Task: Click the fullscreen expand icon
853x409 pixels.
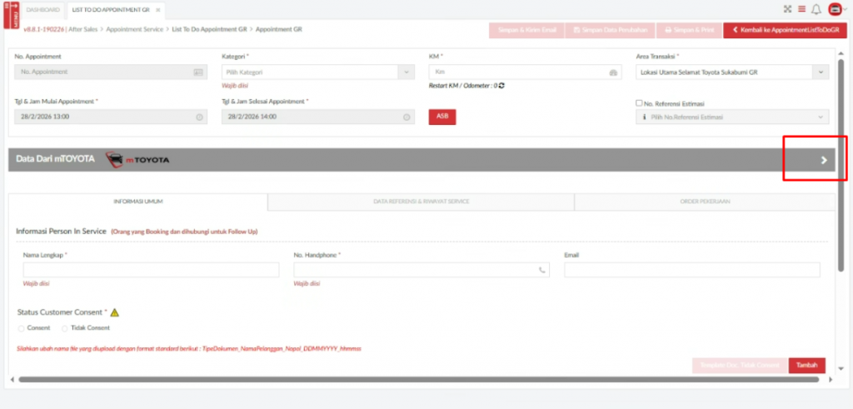Action: (x=787, y=9)
